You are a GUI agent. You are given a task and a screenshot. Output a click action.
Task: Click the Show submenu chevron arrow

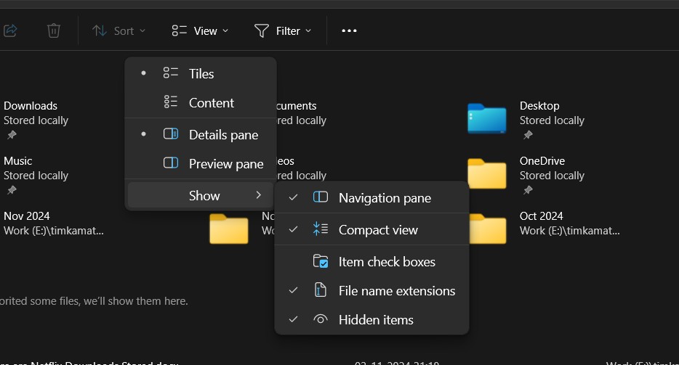click(259, 195)
